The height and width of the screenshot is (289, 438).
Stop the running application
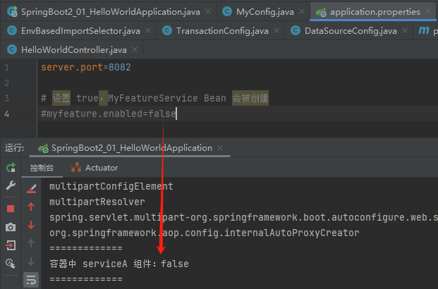(11, 209)
